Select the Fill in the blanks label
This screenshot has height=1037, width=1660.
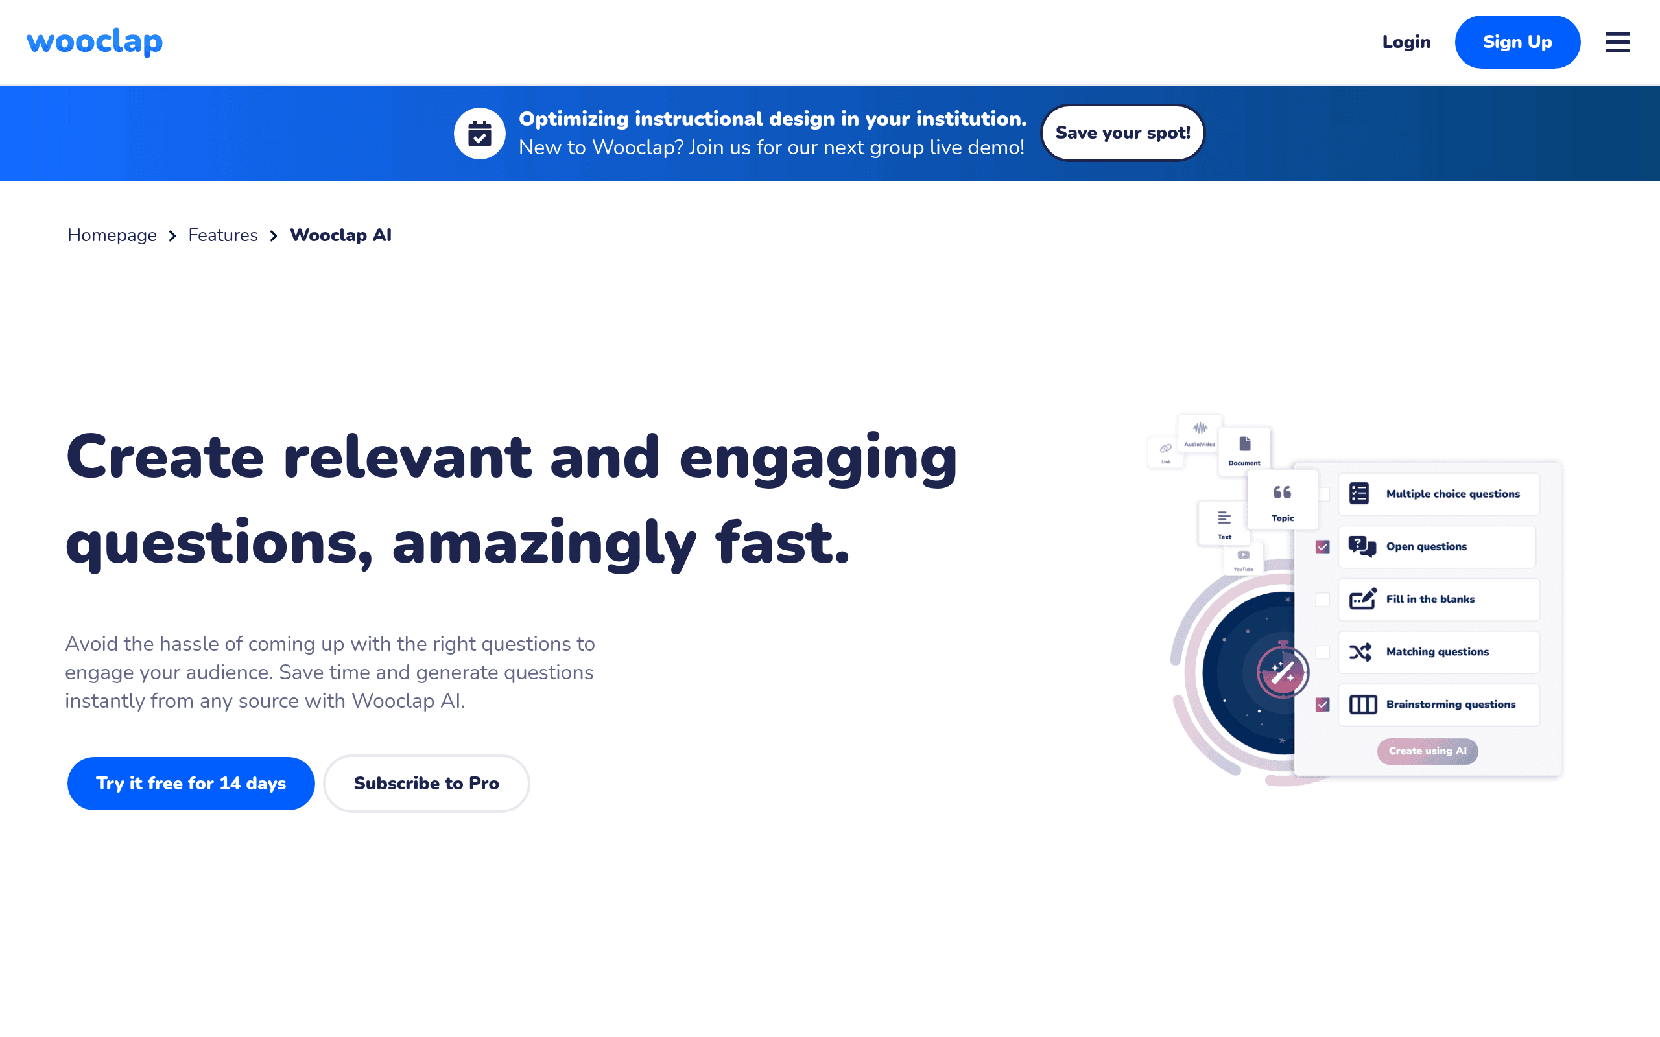1430,600
